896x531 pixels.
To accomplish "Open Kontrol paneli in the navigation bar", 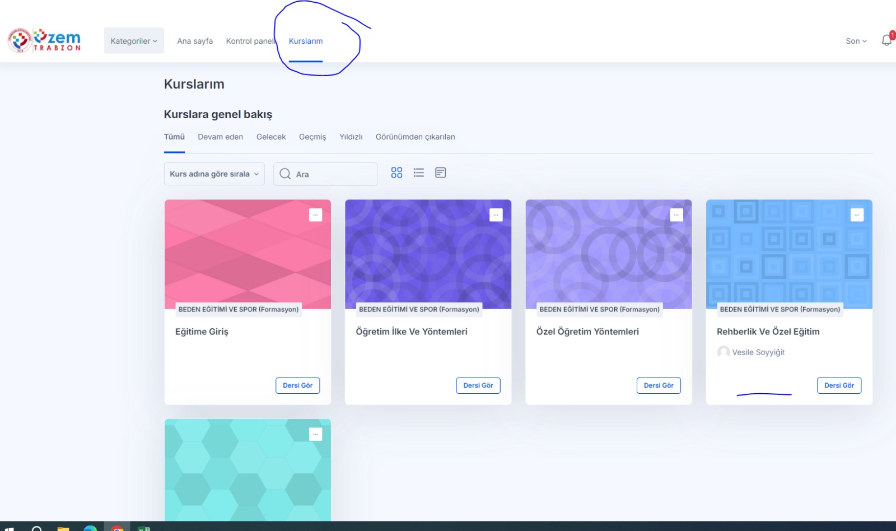I will (x=250, y=41).
